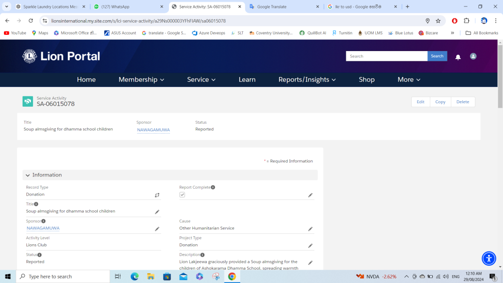Image resolution: width=503 pixels, height=283 pixels.
Task: Click the Copy button
Action: click(x=440, y=102)
